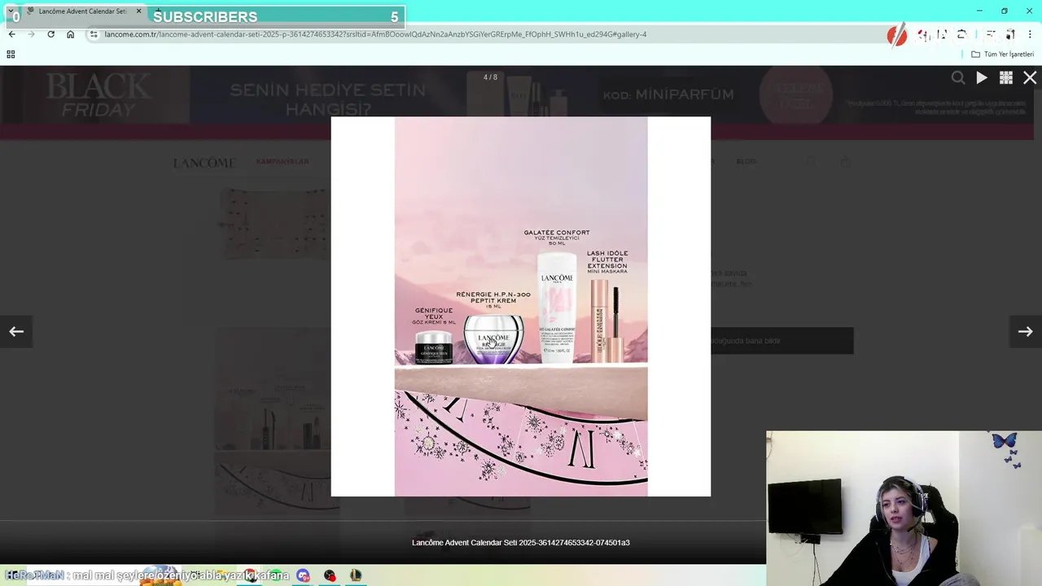Close the image gallery lightbox
The width and height of the screenshot is (1042, 586).
pyautogui.click(x=1030, y=77)
